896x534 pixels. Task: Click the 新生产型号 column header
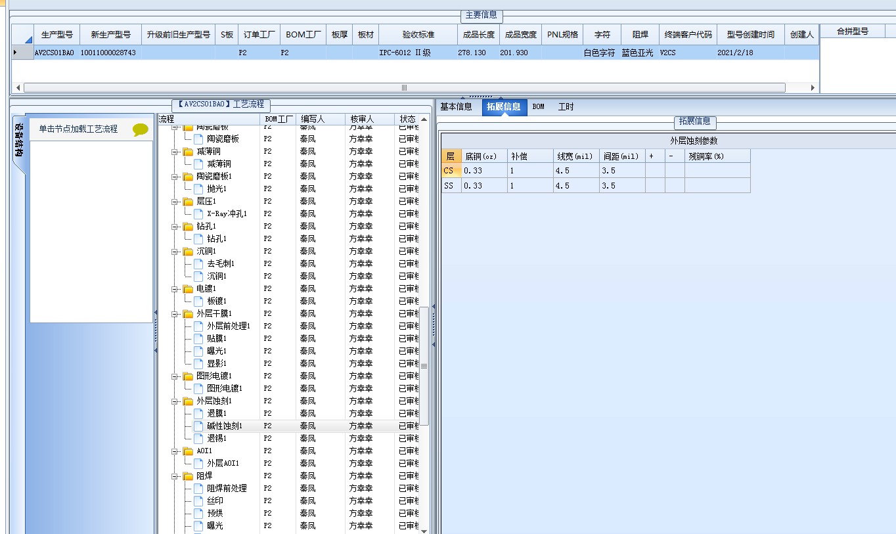pos(110,35)
